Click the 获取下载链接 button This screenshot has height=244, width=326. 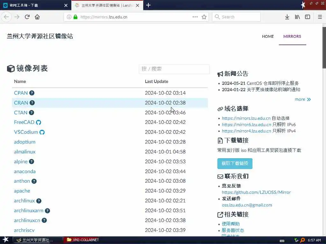[235, 164]
